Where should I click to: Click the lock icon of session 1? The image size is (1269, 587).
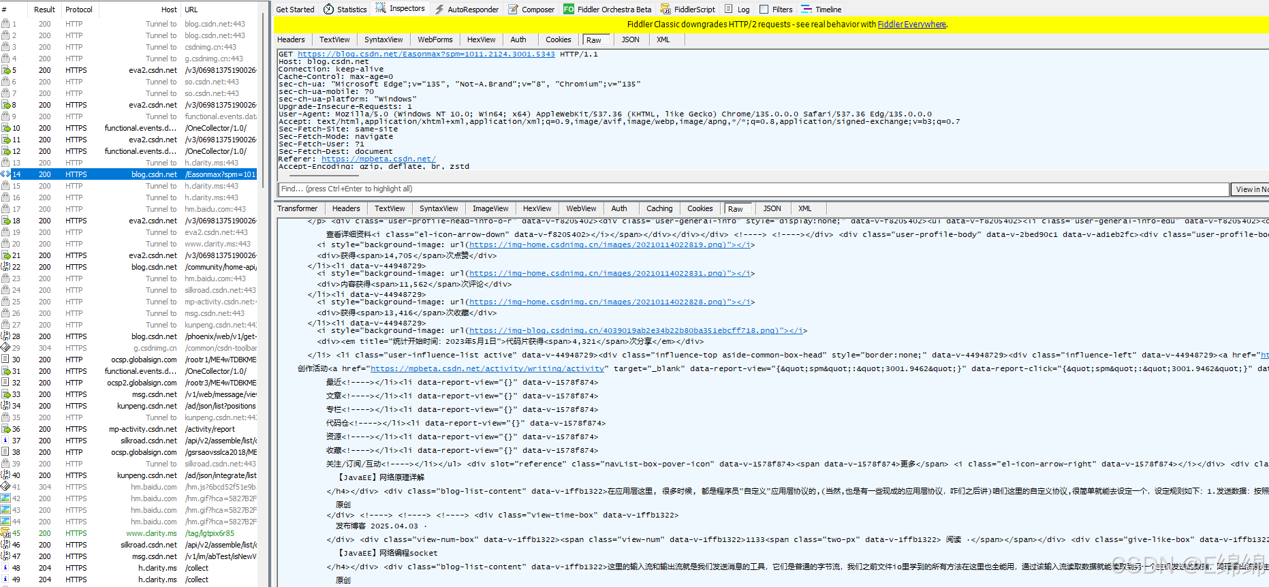5,24
